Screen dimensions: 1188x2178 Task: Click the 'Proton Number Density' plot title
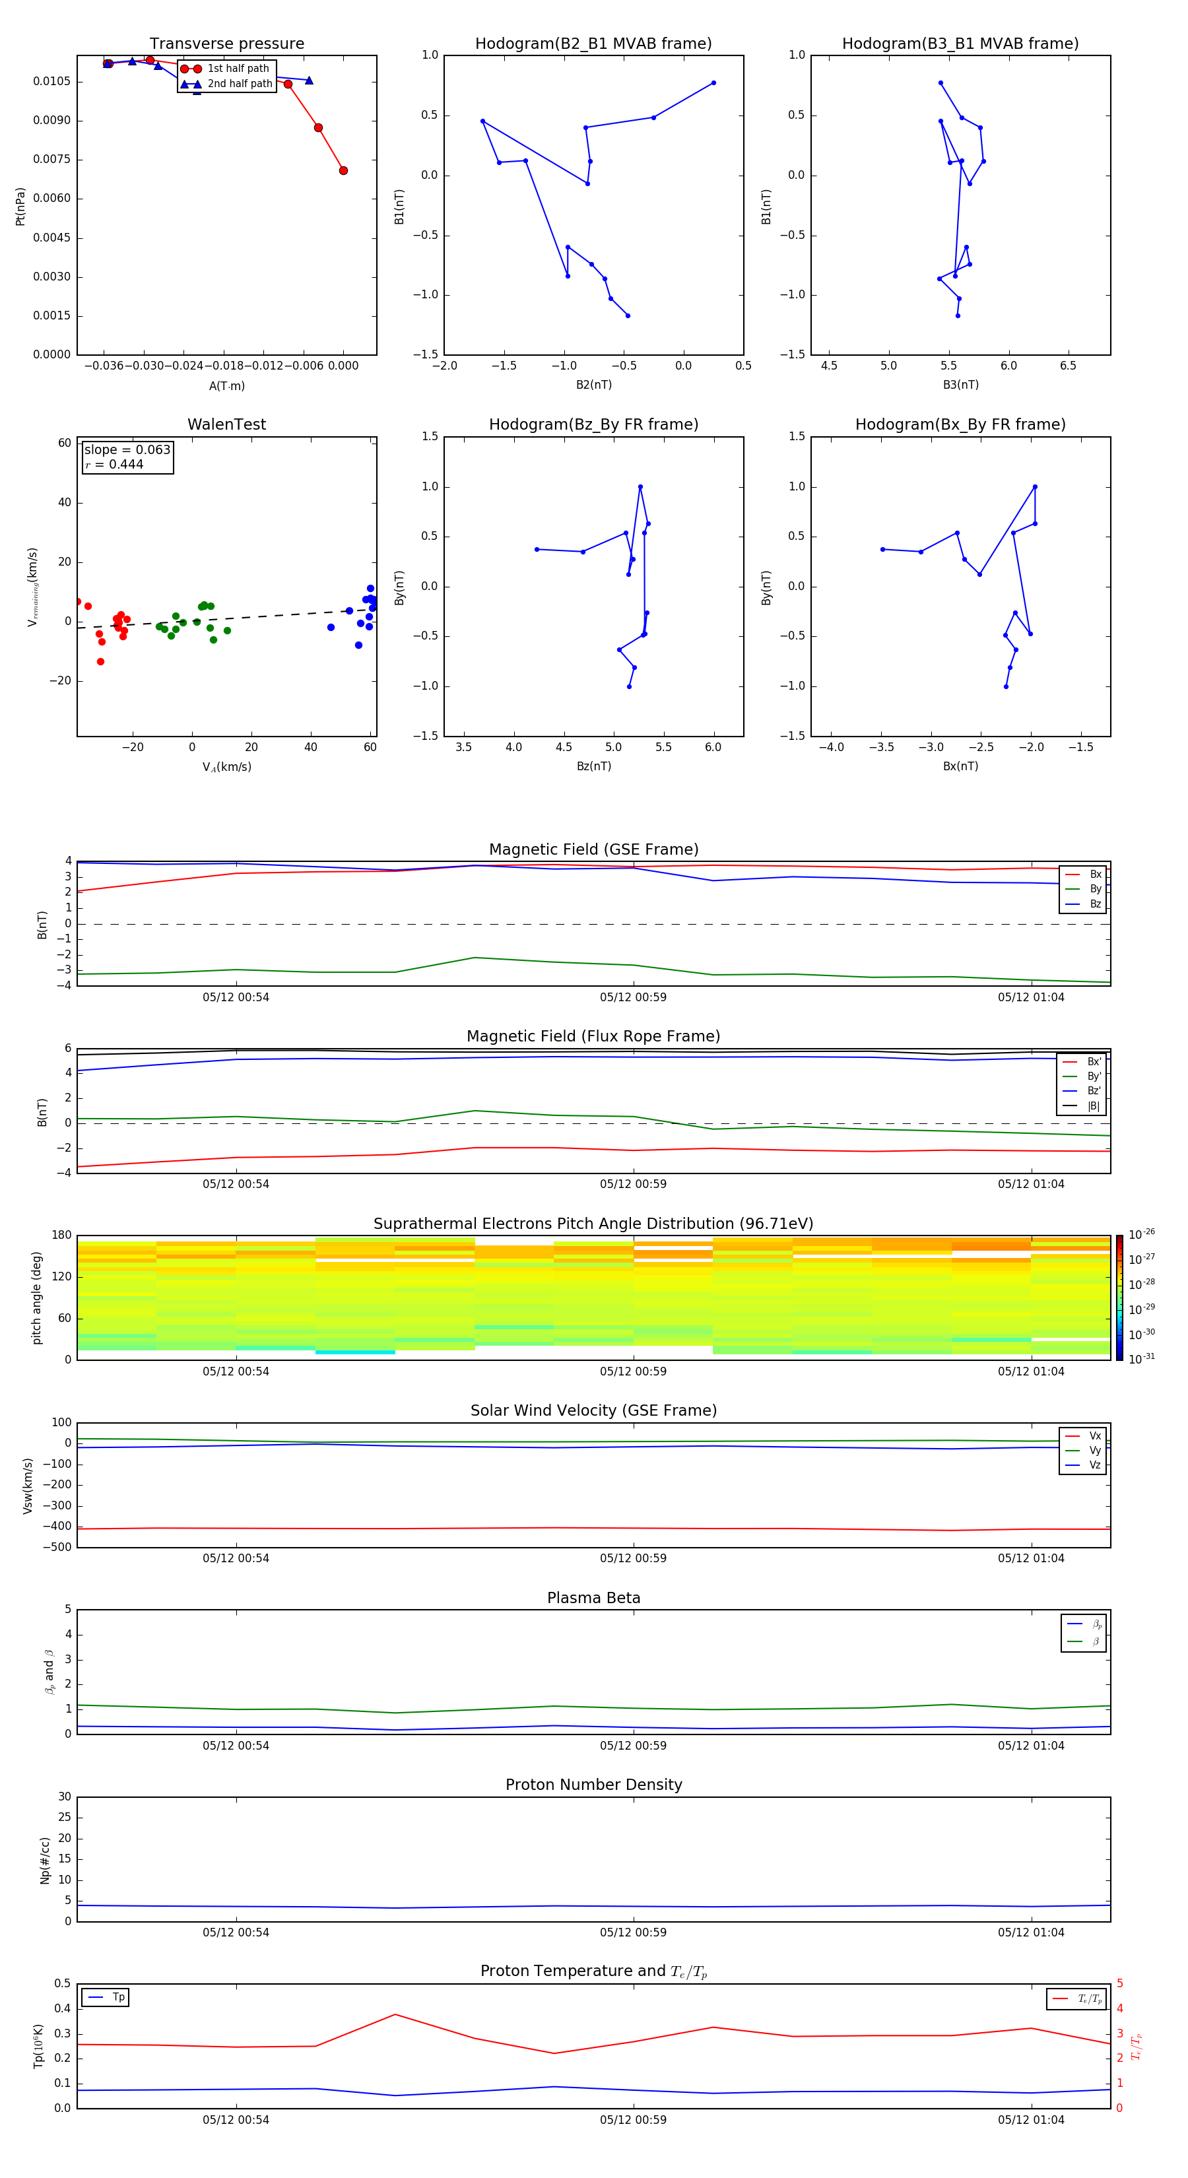(x=593, y=1784)
